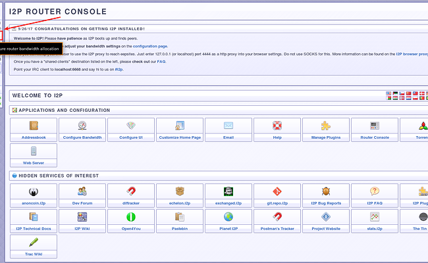428x263 pixels.
Task: Visit the exchanged.i2p hidden service
Action: 228,195
